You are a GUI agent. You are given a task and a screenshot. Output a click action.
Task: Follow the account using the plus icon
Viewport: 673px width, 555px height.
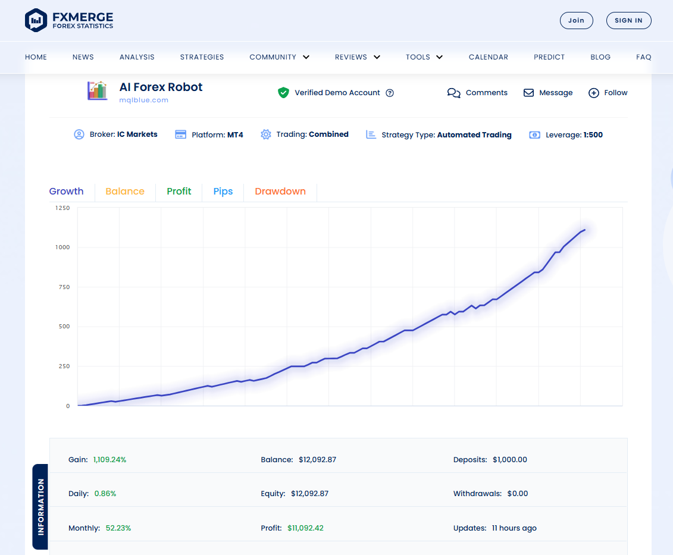[x=593, y=93]
